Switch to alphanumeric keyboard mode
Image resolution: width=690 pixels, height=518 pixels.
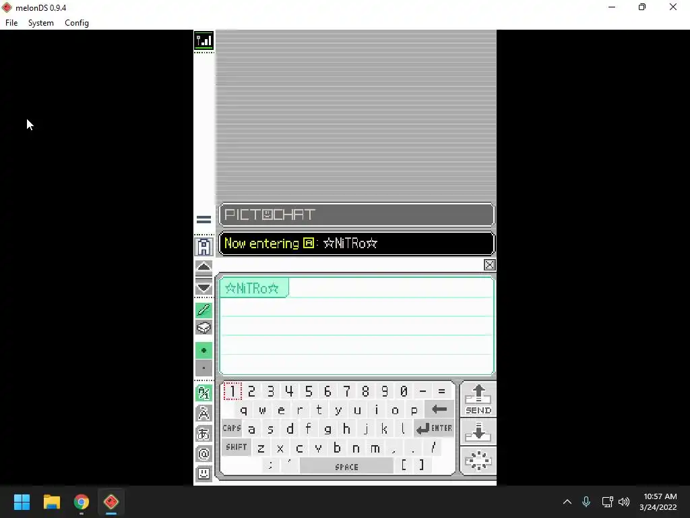(203, 393)
